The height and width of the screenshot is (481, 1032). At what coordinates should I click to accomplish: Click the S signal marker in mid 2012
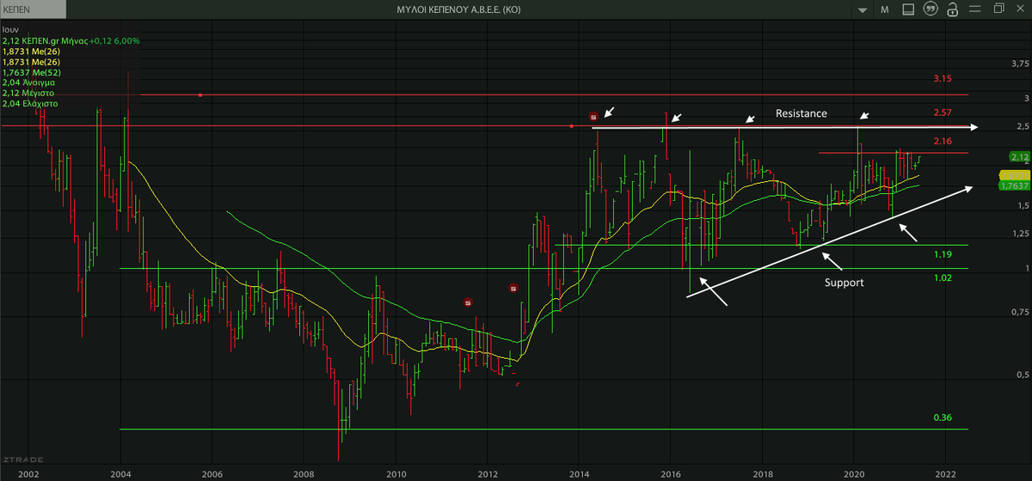coord(513,289)
